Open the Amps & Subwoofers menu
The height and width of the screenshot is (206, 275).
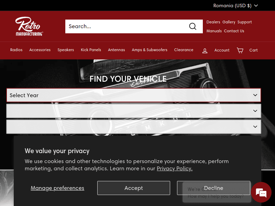click(x=150, y=50)
